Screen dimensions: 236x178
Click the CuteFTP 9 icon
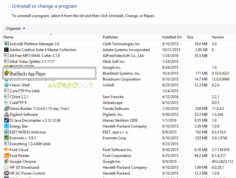tap(6, 102)
